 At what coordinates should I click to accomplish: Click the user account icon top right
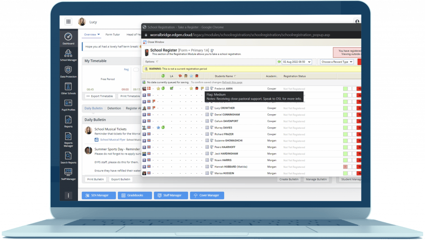(357, 22)
